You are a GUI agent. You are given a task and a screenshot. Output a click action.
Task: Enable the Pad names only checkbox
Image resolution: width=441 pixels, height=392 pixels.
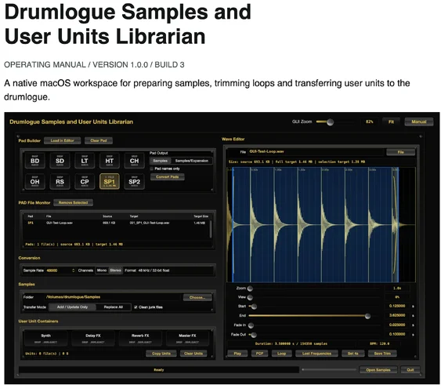[152, 169]
